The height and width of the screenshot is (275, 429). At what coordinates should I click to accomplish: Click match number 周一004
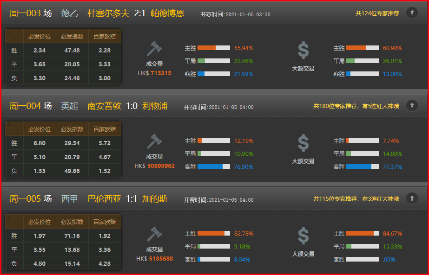pyautogui.click(x=25, y=106)
